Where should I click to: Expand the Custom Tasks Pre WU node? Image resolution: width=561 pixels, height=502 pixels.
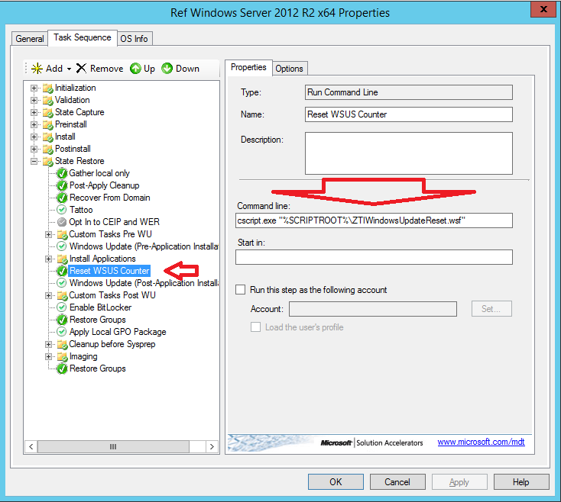coord(49,234)
